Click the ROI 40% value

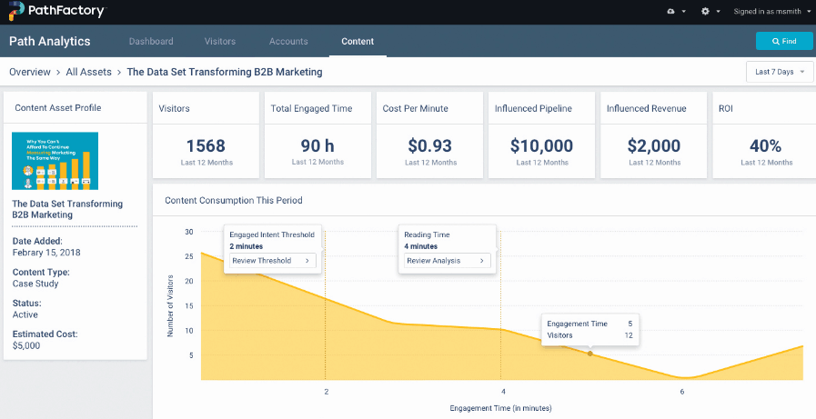click(766, 146)
